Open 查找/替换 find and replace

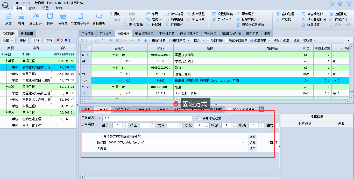[133, 25]
